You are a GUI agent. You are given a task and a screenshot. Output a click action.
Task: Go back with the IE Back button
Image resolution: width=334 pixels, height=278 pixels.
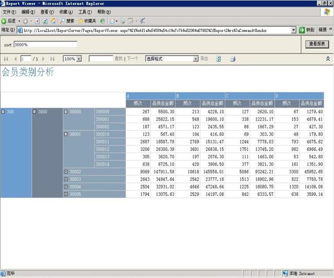9,21
